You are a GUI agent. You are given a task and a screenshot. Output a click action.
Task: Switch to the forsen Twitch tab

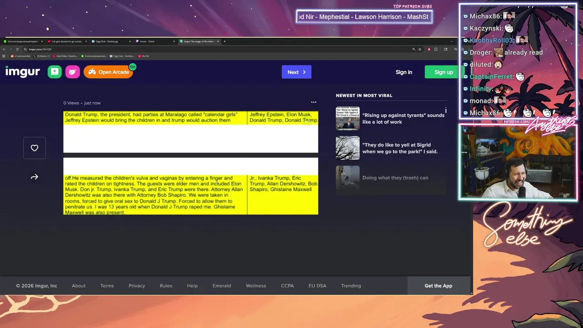[154, 41]
